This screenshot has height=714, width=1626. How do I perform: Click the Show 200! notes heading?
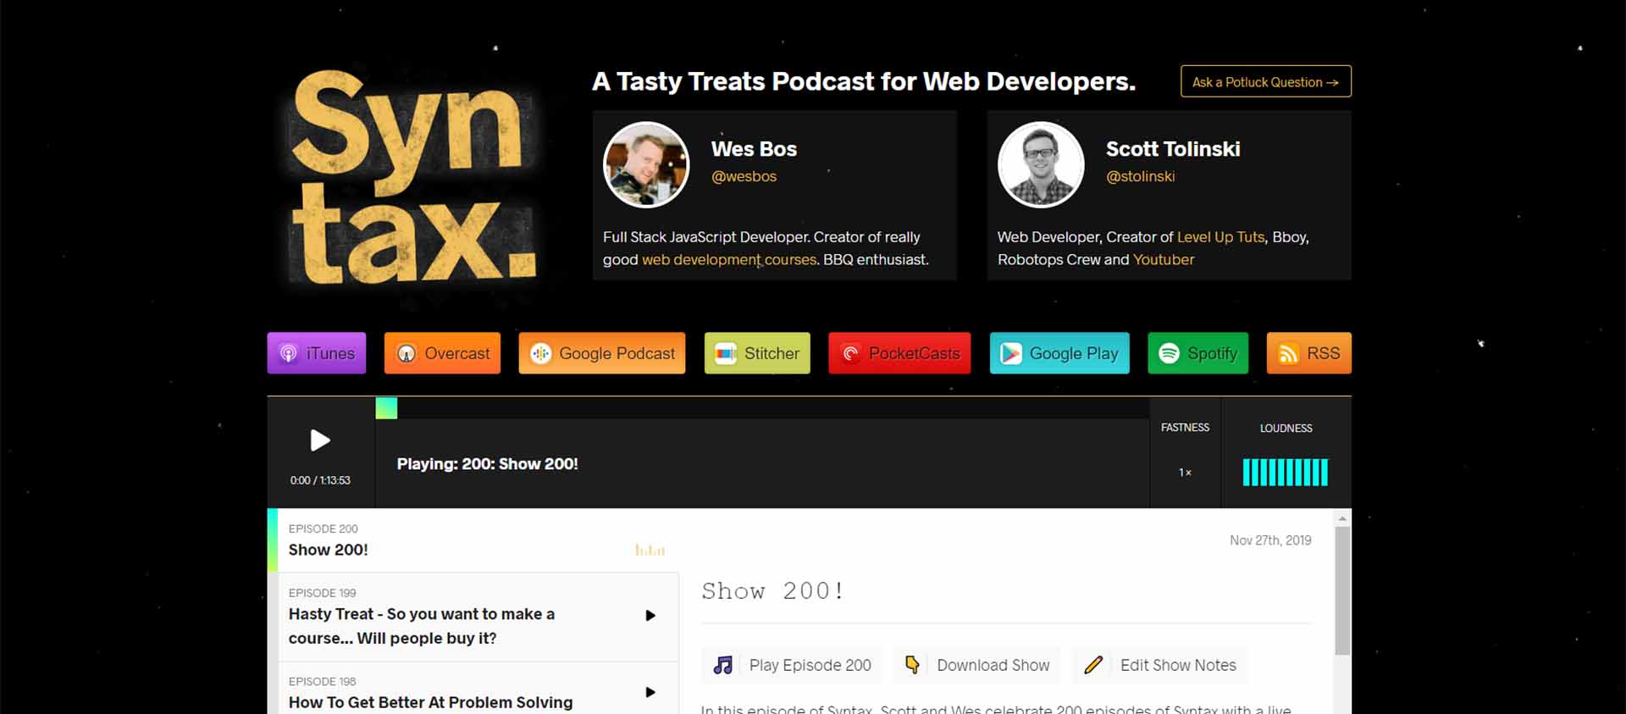[772, 590]
